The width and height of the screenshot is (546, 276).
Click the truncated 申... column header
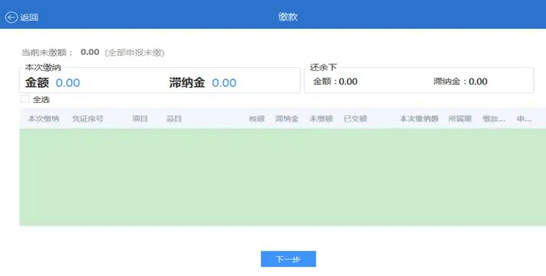(x=524, y=118)
